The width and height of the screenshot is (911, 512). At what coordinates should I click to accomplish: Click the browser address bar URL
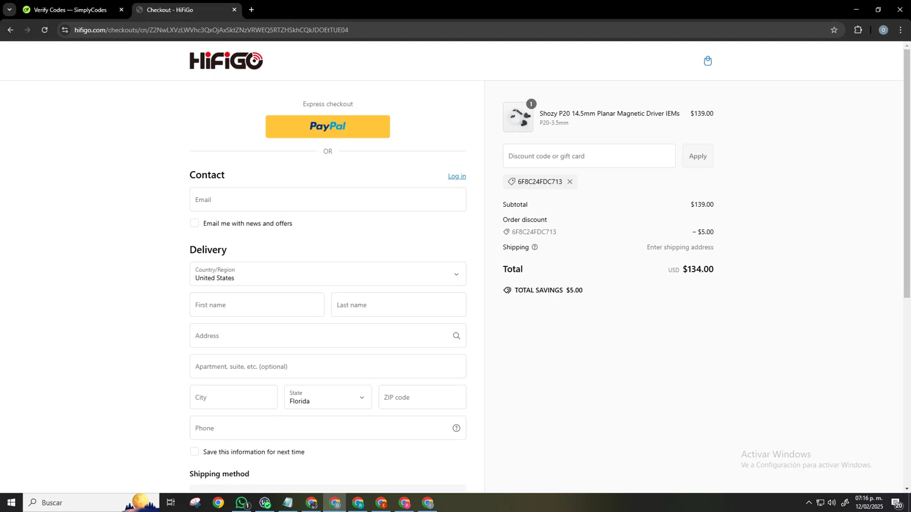point(211,30)
